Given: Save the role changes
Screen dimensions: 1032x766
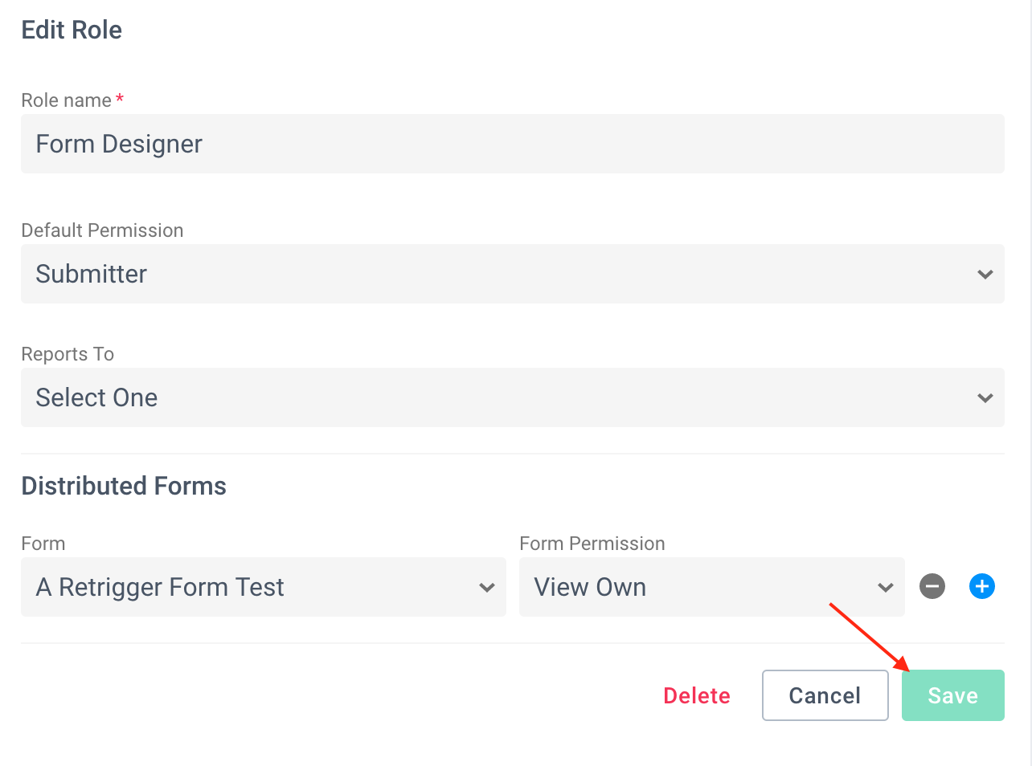Looking at the screenshot, I should tap(953, 695).
